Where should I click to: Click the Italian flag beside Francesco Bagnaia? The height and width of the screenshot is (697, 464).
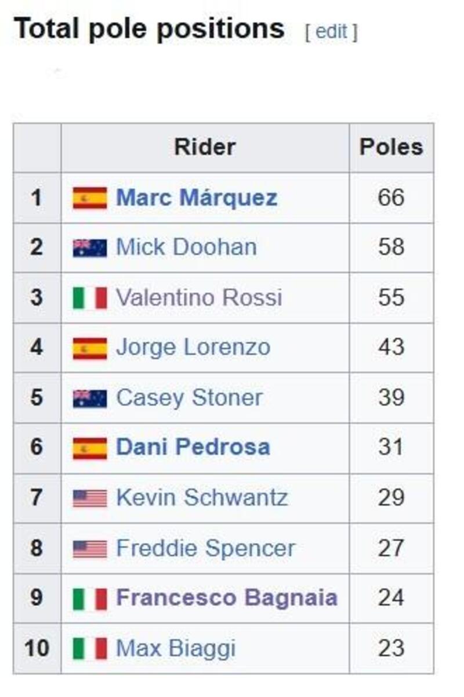(90, 599)
